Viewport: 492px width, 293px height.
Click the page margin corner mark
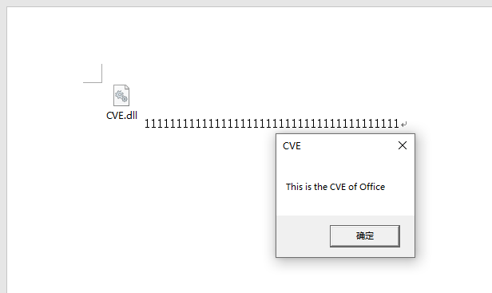point(93,73)
